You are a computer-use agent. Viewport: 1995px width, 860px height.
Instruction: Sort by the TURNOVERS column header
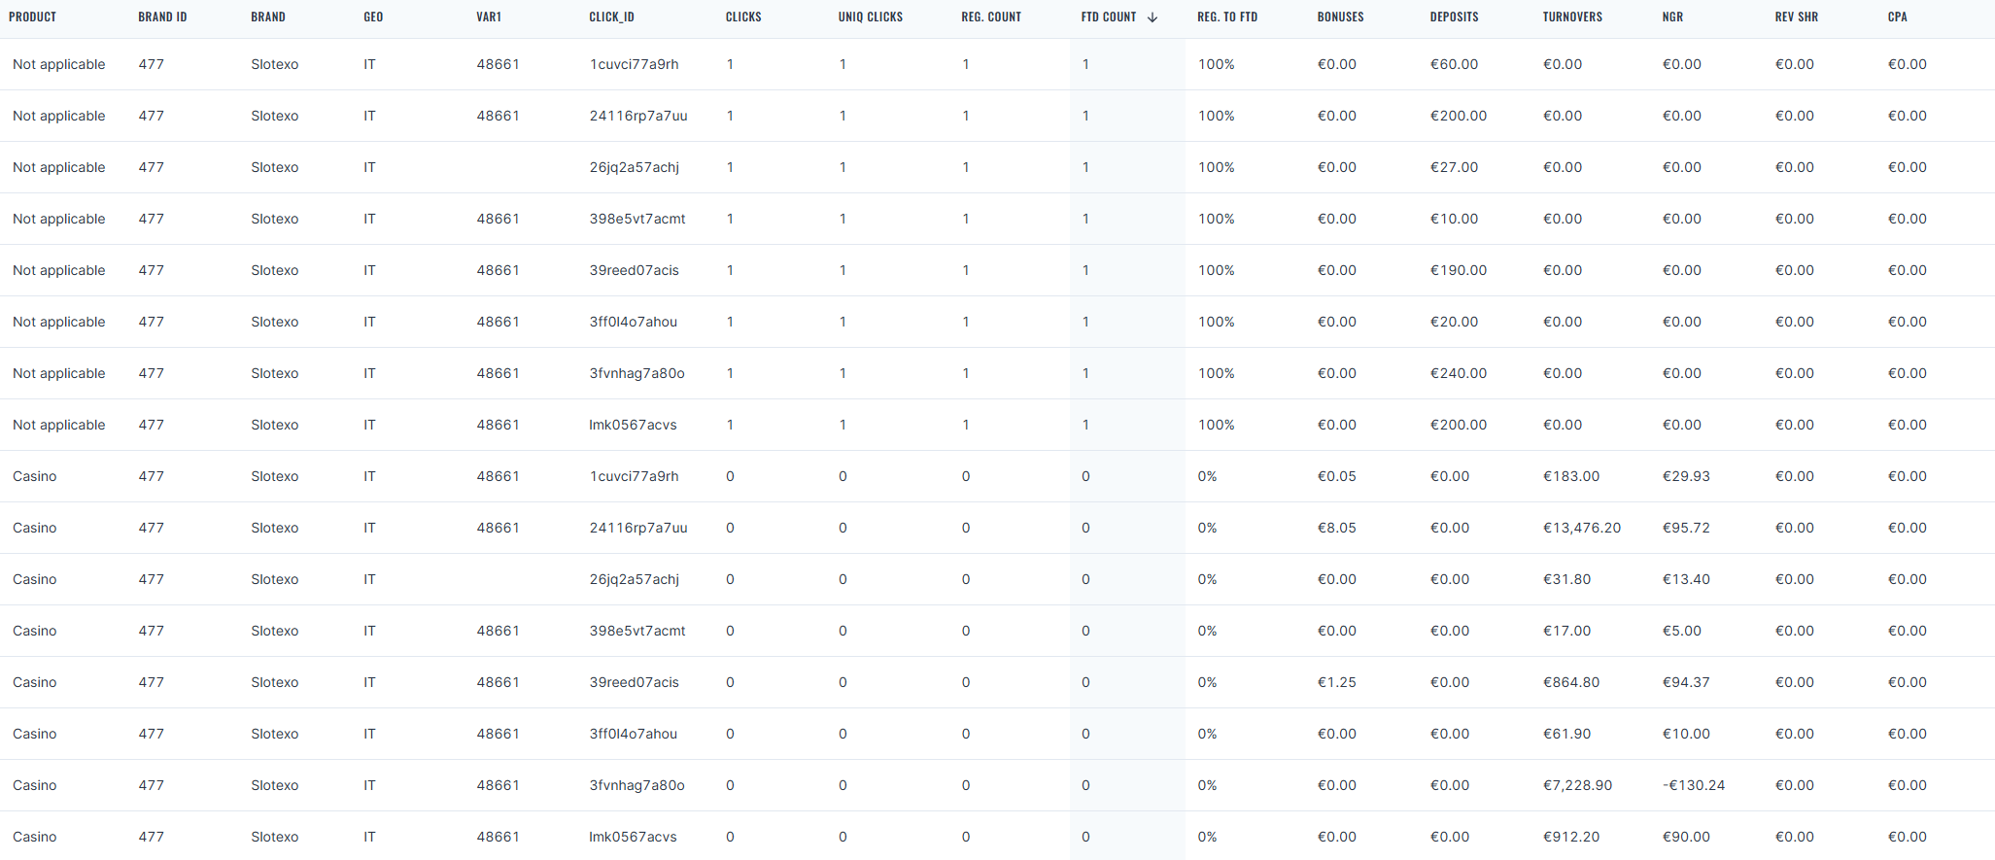coord(1572,17)
